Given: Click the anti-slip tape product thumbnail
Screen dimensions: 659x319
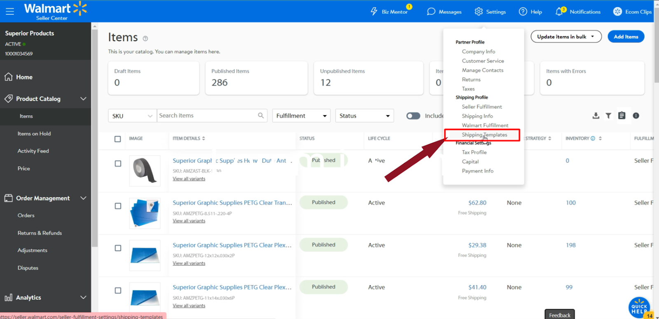Looking at the screenshot, I should point(145,171).
